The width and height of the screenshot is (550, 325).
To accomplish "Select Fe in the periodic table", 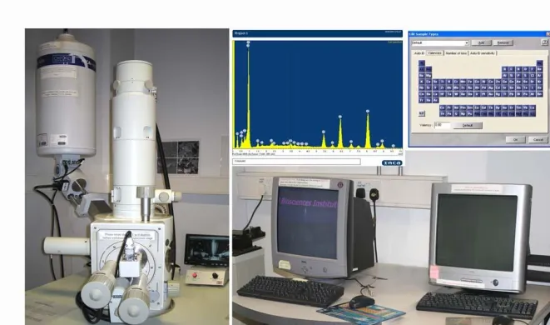I will point(470,82).
